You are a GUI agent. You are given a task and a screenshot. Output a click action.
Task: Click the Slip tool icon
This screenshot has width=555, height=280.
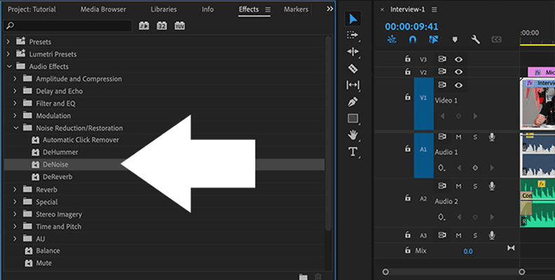point(352,85)
